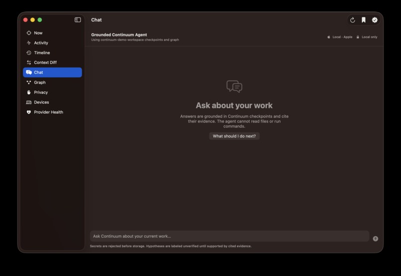401x276 pixels.
Task: Switch to the Timeline label
Action: 42,53
